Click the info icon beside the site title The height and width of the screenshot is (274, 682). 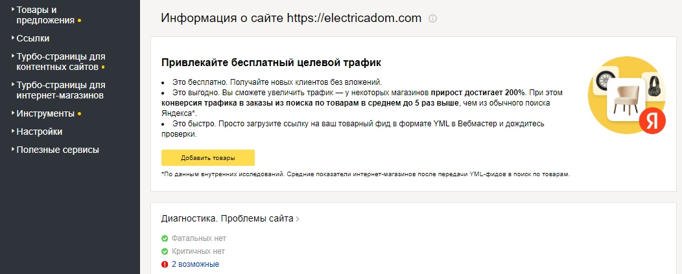point(433,19)
